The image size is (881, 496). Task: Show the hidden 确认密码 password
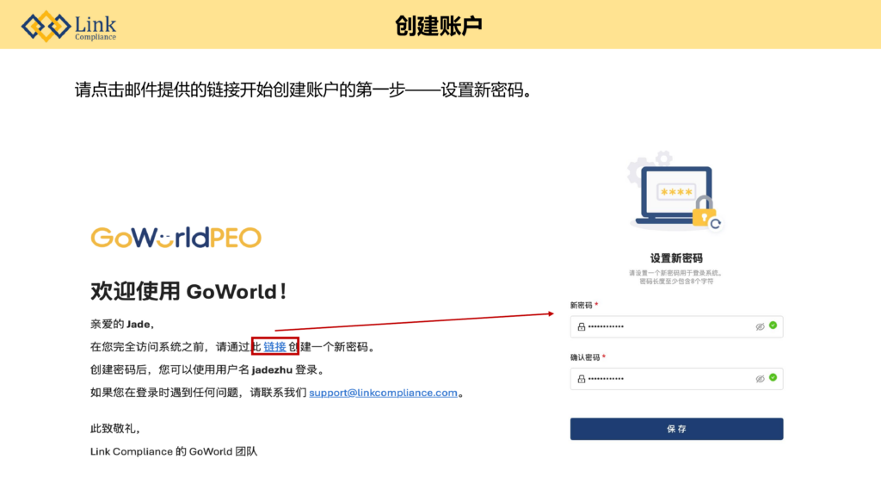(760, 379)
